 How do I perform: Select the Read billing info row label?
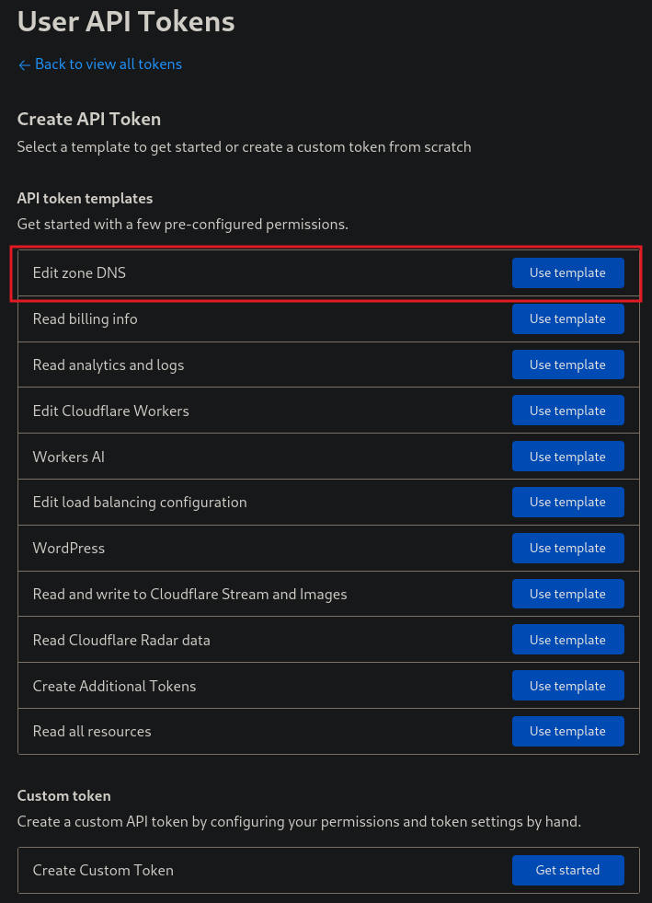tap(86, 319)
